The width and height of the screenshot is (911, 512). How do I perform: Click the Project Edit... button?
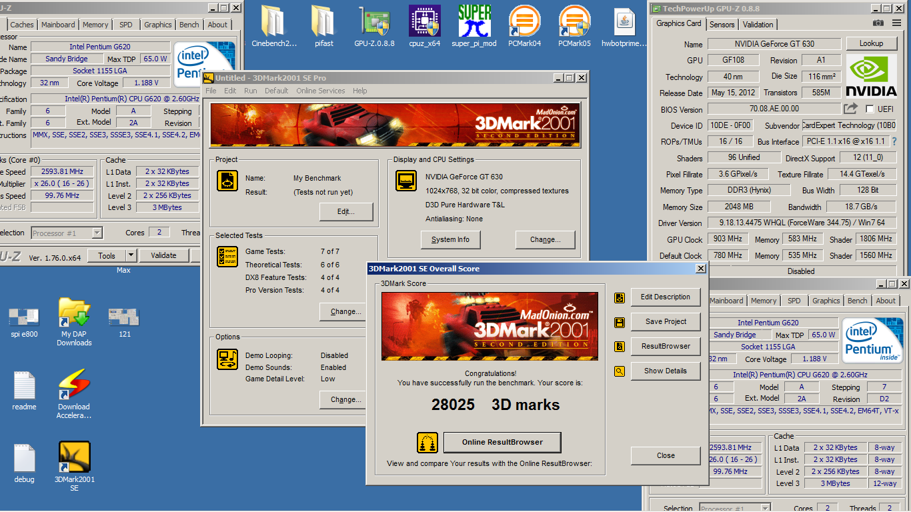pyautogui.click(x=346, y=211)
